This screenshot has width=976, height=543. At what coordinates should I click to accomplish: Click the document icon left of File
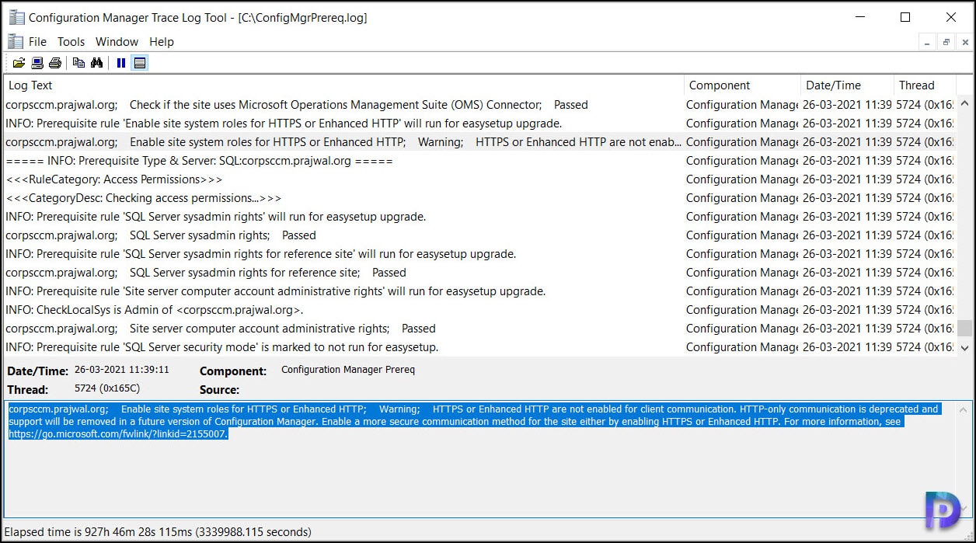point(16,41)
